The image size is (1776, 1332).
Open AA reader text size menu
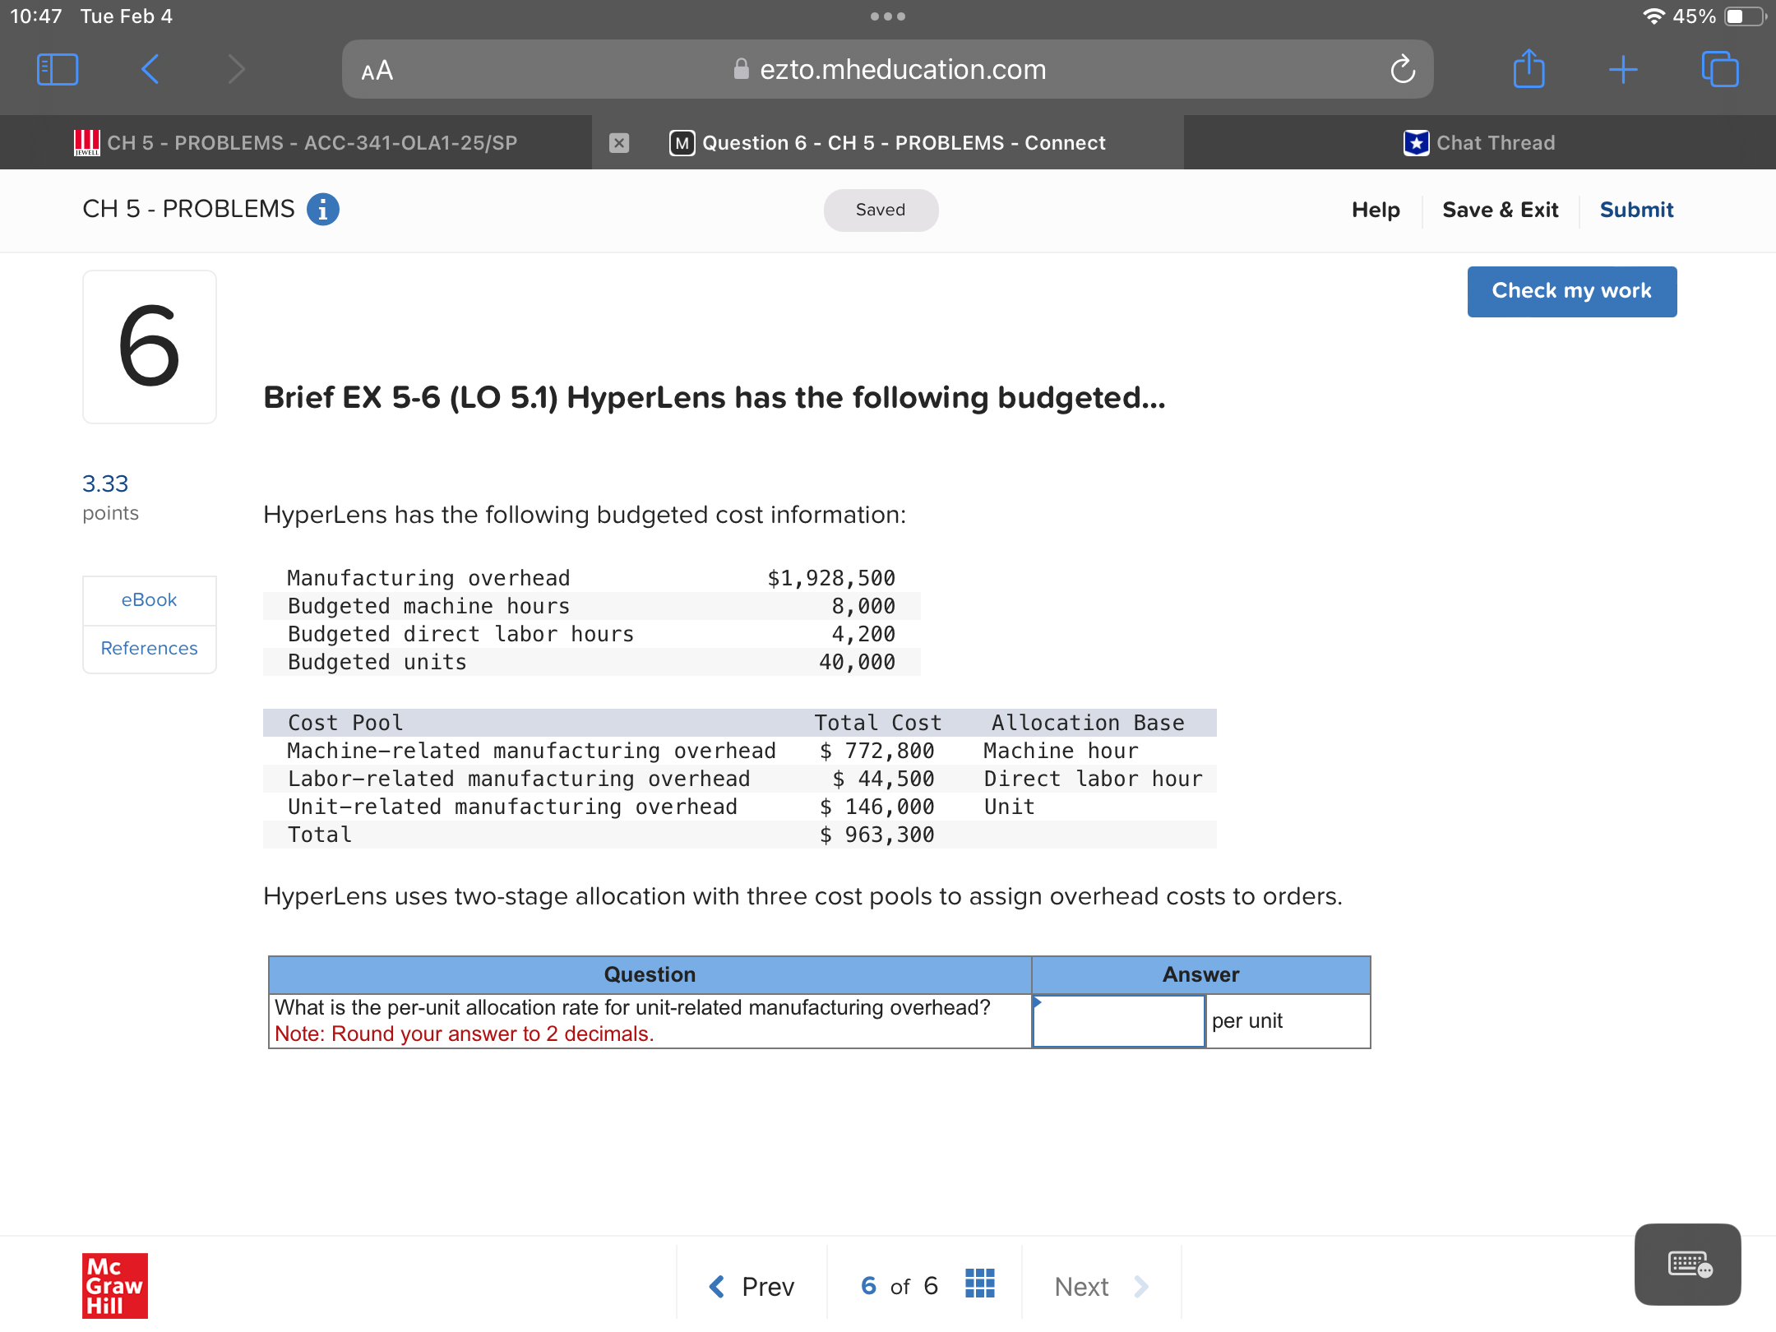click(x=377, y=71)
